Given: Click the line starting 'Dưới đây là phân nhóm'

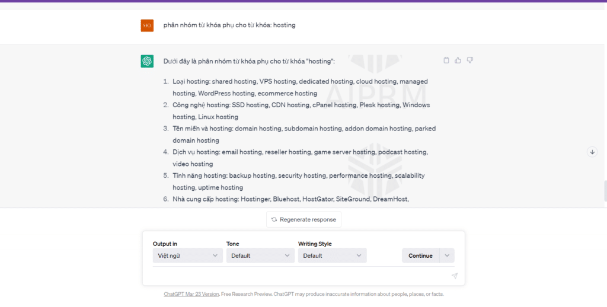Looking at the screenshot, I should [249, 61].
